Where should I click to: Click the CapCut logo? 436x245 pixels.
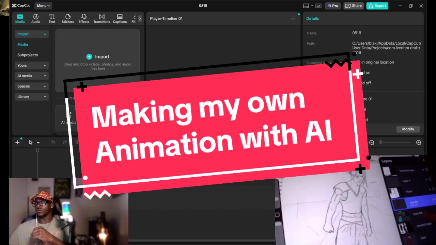[x=21, y=6]
